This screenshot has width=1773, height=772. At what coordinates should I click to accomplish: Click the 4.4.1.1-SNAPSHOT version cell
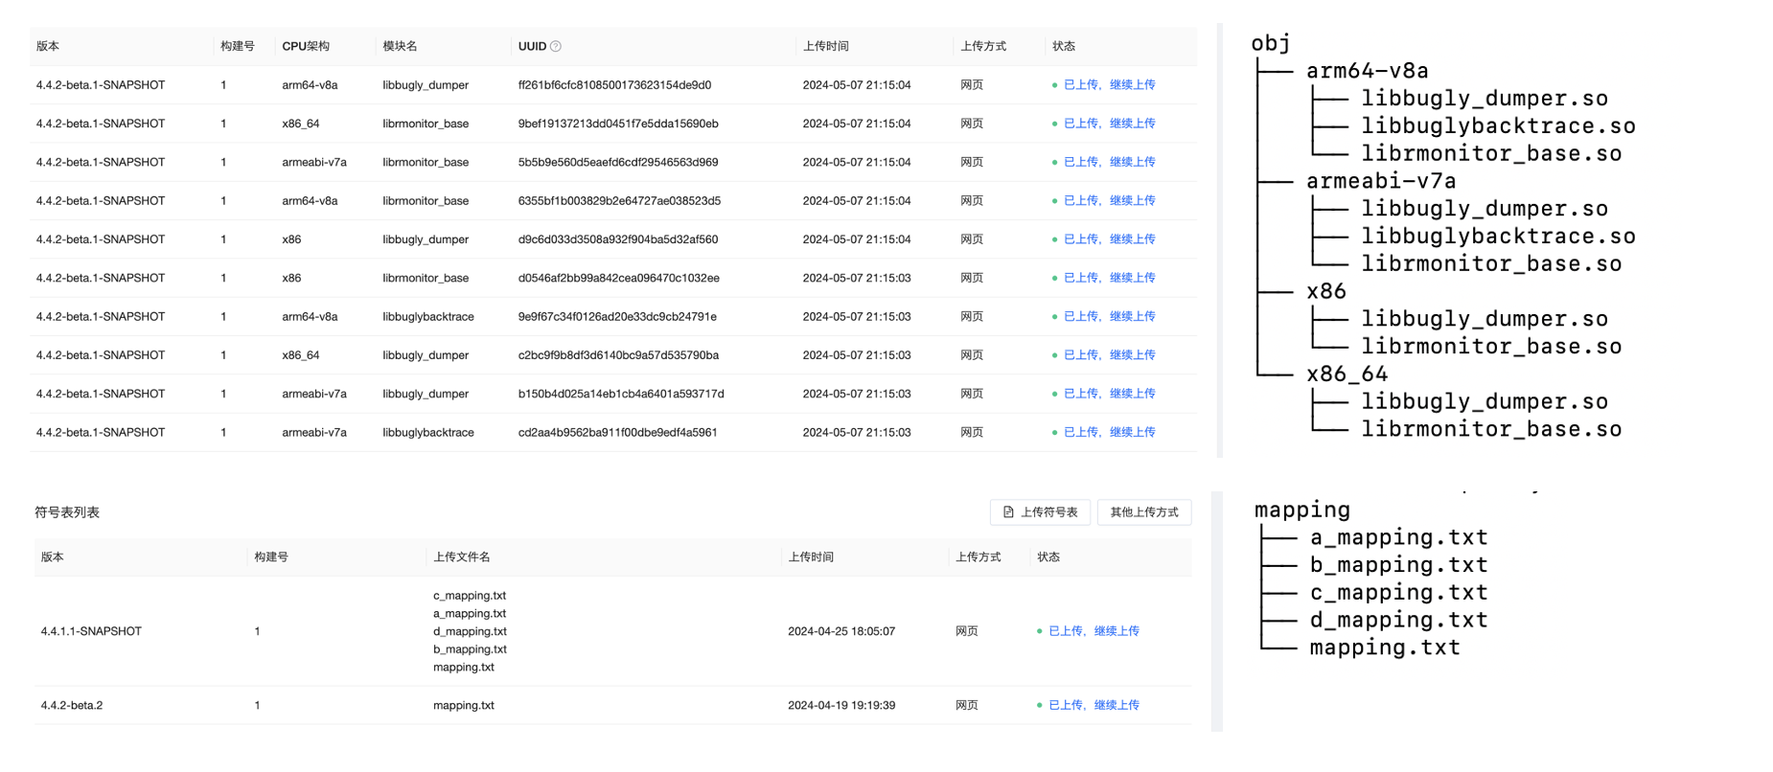pos(91,631)
